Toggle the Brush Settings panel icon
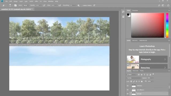The image size is (171, 96). [15, 5]
